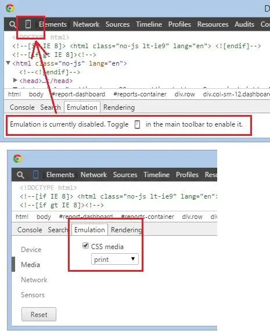This screenshot has height=331, width=270.
Task: Select Network in the emulation sidebar
Action: (x=34, y=280)
